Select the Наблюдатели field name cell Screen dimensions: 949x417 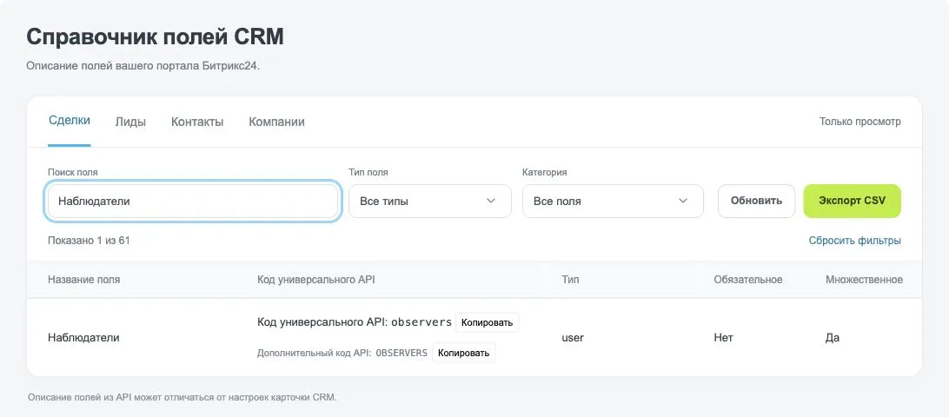tap(83, 338)
